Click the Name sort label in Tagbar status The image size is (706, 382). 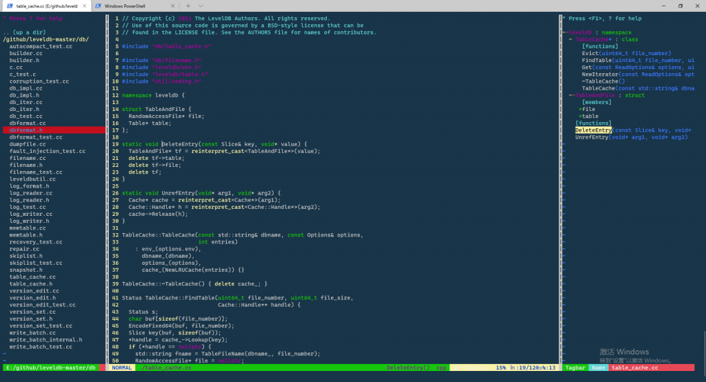coord(598,368)
